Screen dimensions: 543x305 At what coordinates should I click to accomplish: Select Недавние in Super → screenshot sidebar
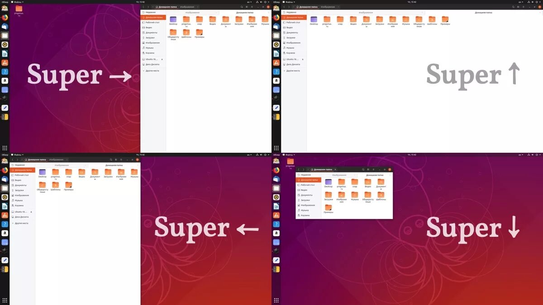(153, 12)
